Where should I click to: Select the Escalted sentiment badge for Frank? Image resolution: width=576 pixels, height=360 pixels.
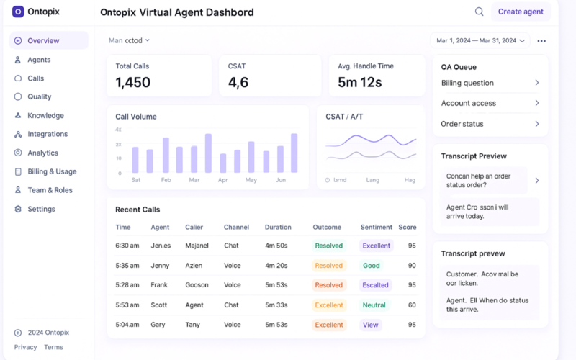point(375,285)
